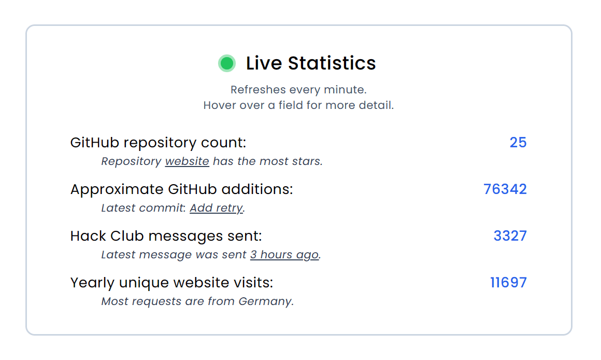Open the '3 hours ago' message link

284,255
